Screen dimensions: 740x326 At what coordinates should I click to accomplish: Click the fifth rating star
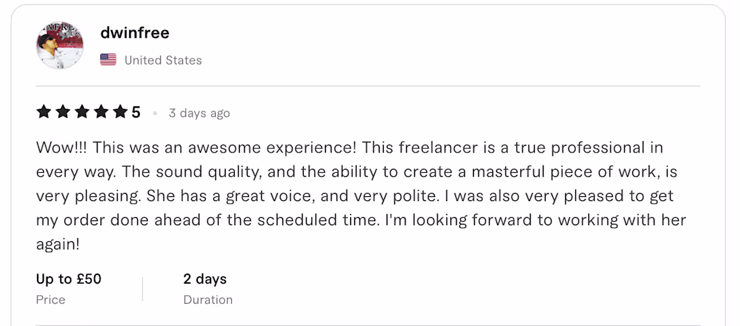(x=120, y=112)
